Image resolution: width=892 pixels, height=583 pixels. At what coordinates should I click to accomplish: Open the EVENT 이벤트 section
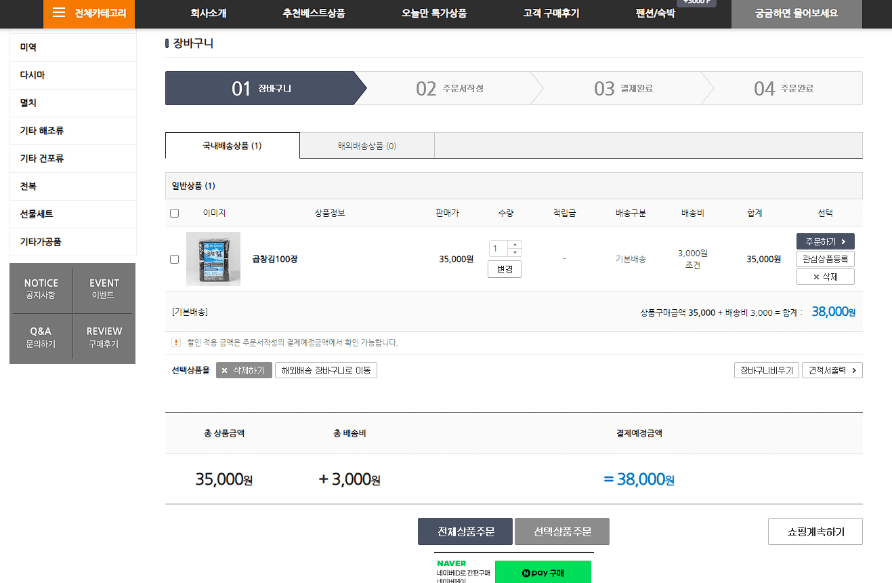(103, 288)
